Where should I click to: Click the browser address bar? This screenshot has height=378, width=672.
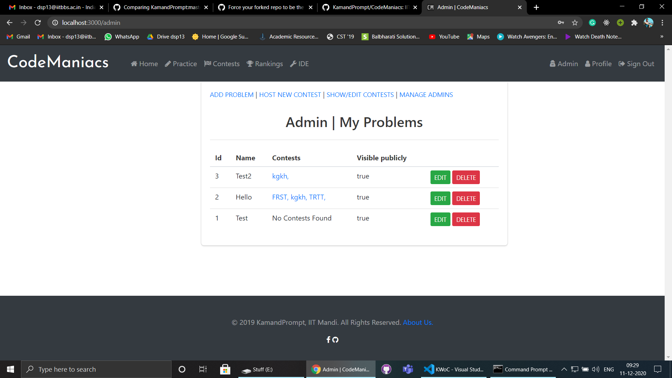click(280, 23)
